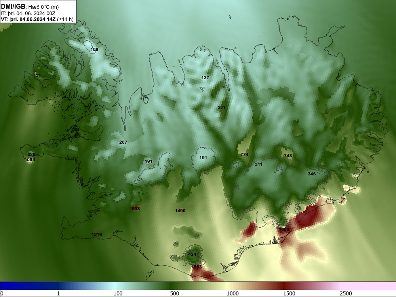Click the 1516 value label
This screenshot has height=297, width=396.
point(97,234)
